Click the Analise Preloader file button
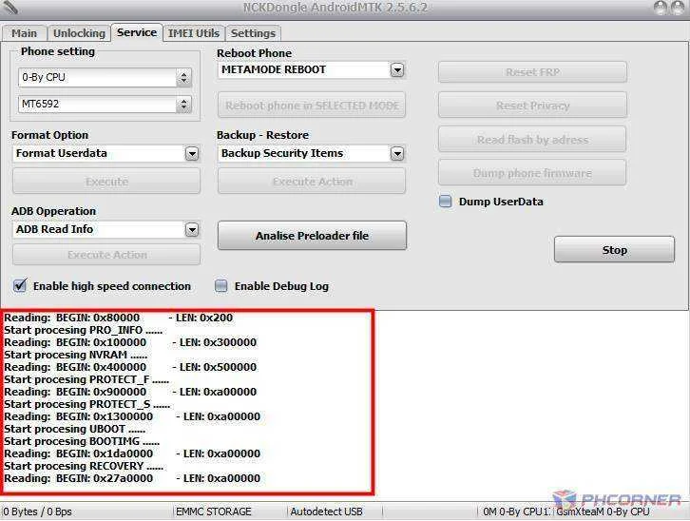Screen dimensions: 690x521 pyautogui.click(x=312, y=236)
